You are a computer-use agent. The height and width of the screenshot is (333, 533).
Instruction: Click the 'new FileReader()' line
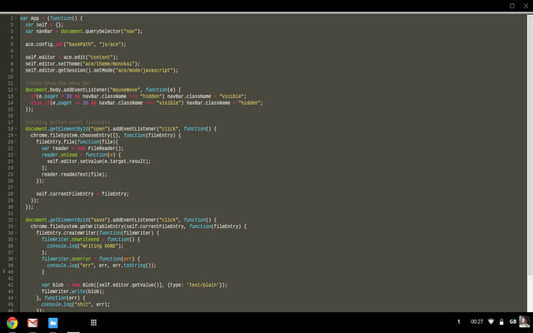(82, 148)
